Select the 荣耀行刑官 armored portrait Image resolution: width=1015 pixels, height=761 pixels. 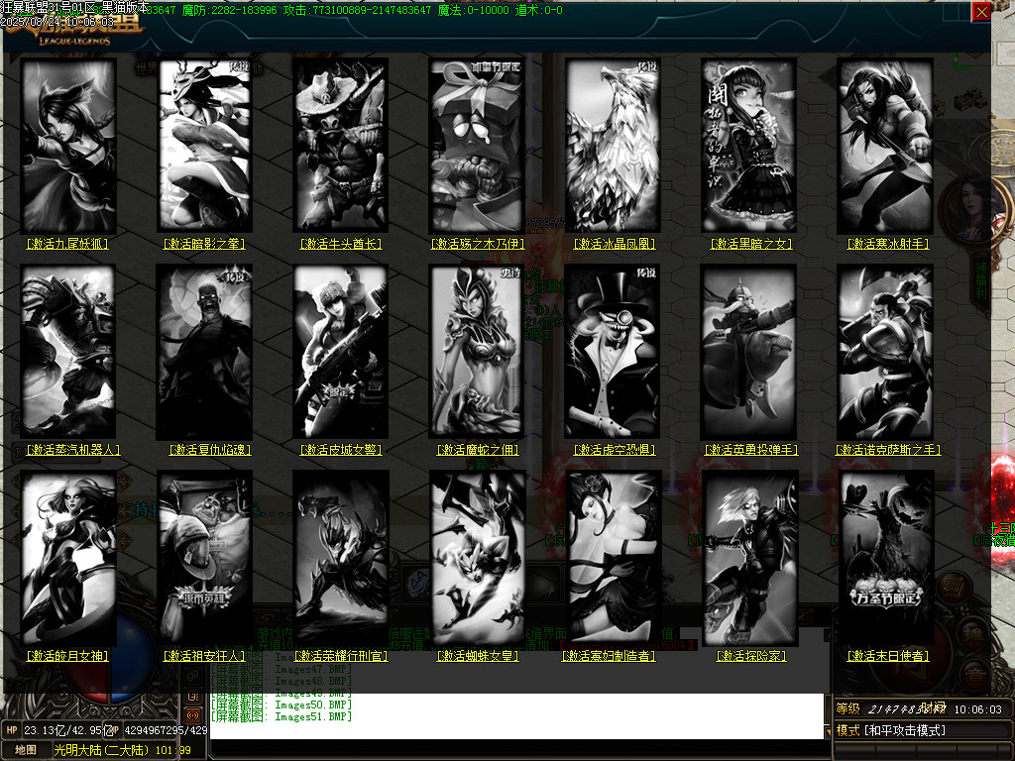pos(341,558)
